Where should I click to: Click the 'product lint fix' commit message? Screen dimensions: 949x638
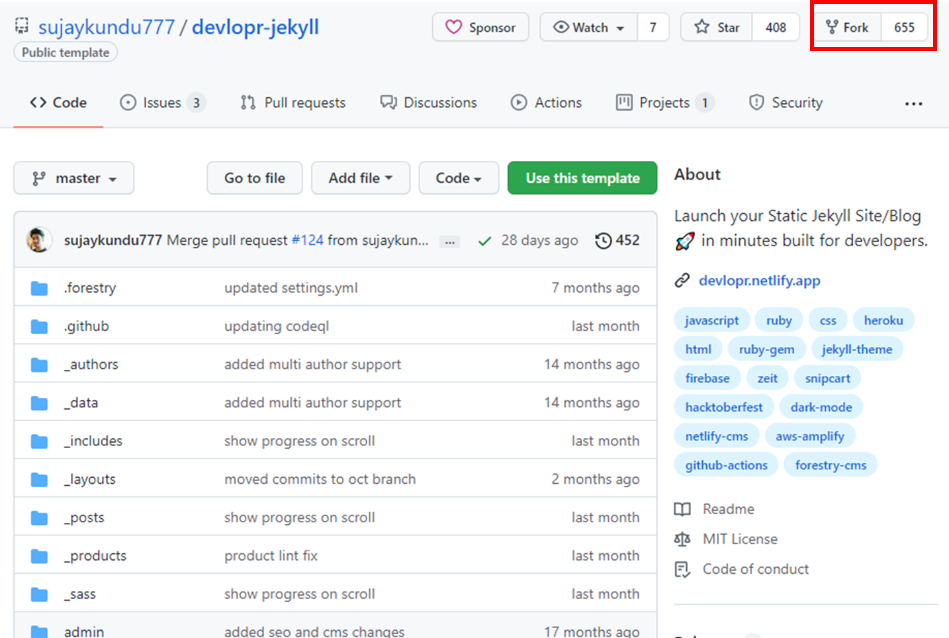coord(271,556)
